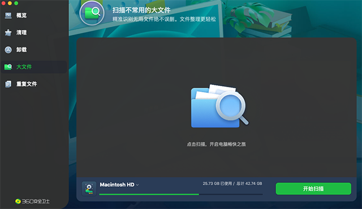Image resolution: width=362 pixels, height=209 pixels.
Task: Click the 卸载 uninstall icon
Action: [8, 50]
